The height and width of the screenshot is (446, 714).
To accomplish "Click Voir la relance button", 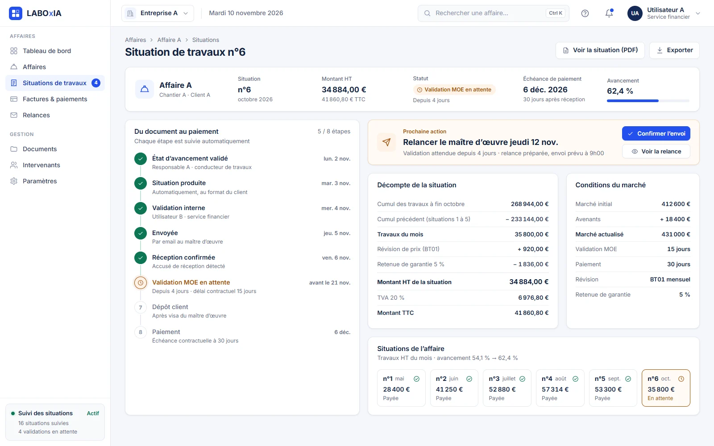I will (656, 152).
